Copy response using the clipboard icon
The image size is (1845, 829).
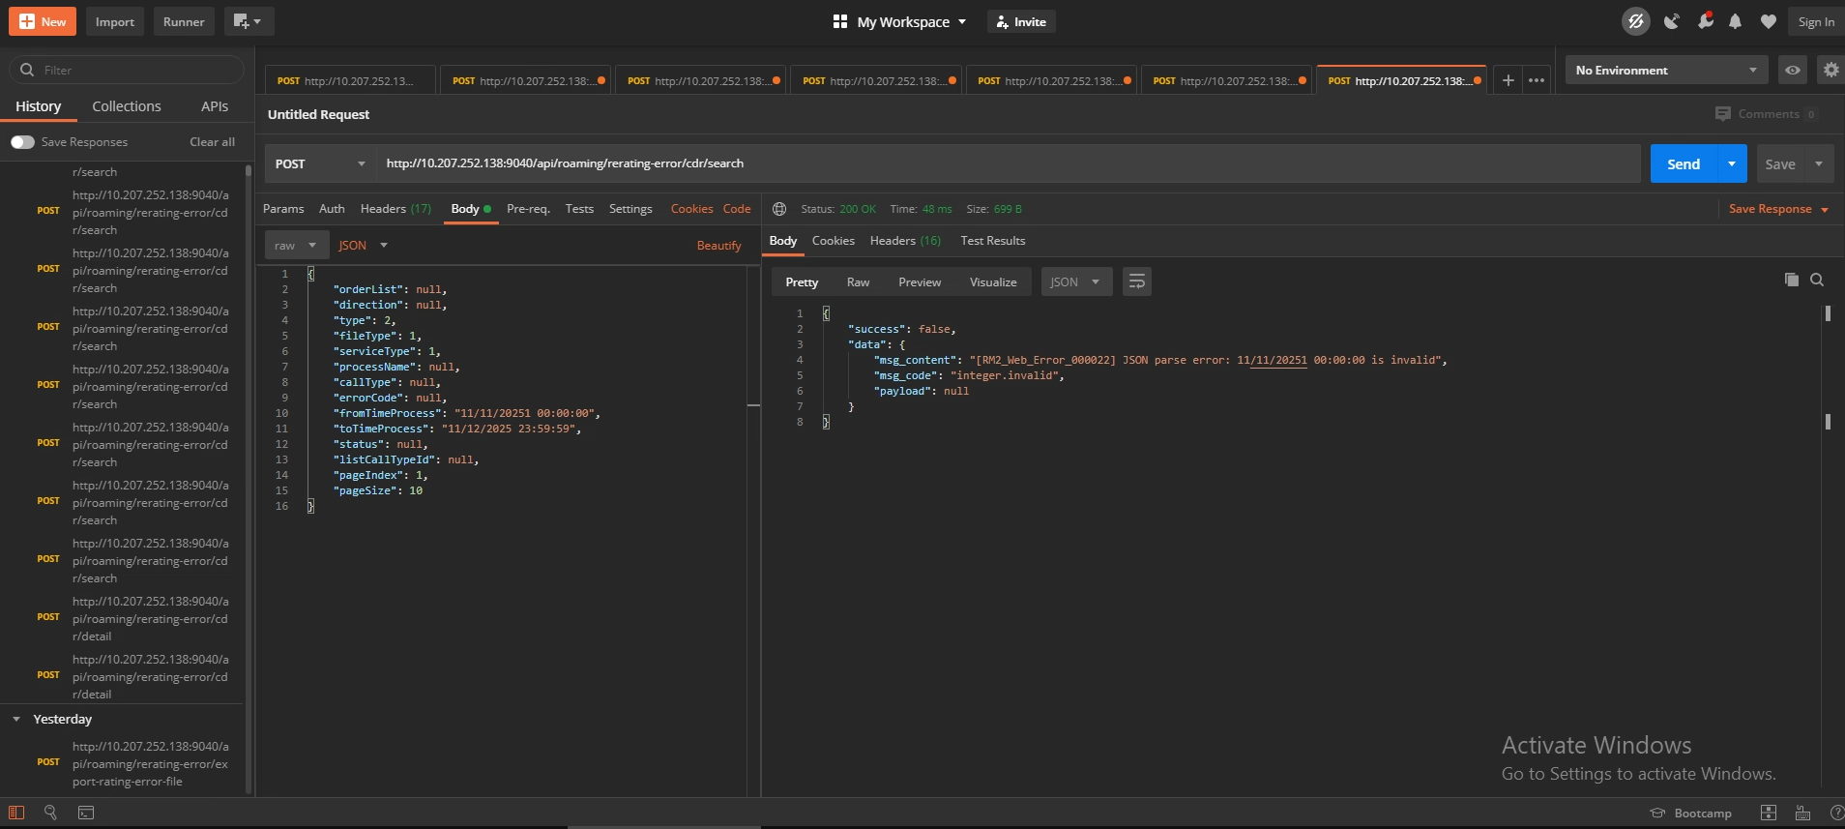click(1791, 280)
